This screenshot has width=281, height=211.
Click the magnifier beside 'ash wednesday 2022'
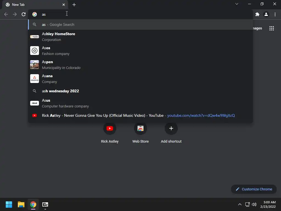coord(35,91)
